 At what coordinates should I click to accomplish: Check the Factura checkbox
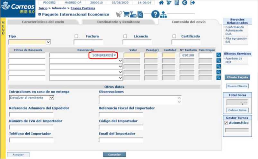tap(76, 36)
